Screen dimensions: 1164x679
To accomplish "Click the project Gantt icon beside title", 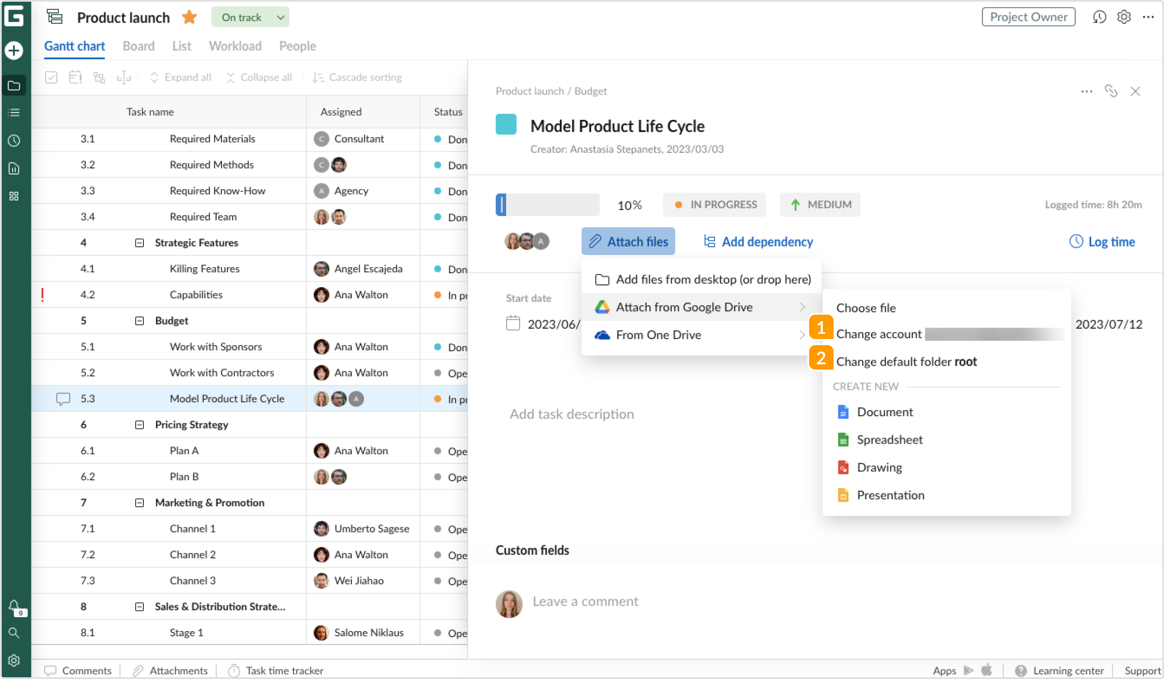I will 54,17.
